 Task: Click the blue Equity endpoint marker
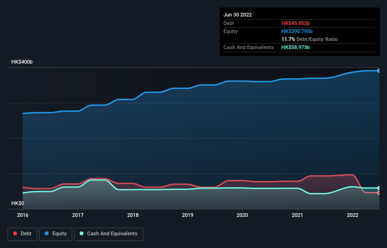pyautogui.click(x=379, y=71)
